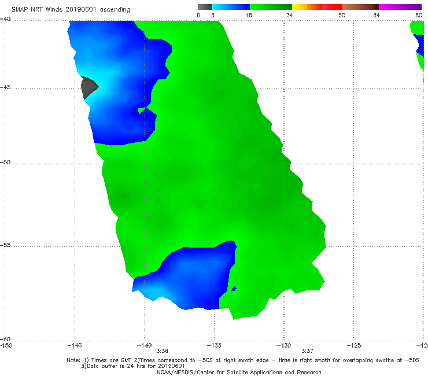
Task: Click the yellow-red 34-50 colorbar segment
Action: point(317,7)
